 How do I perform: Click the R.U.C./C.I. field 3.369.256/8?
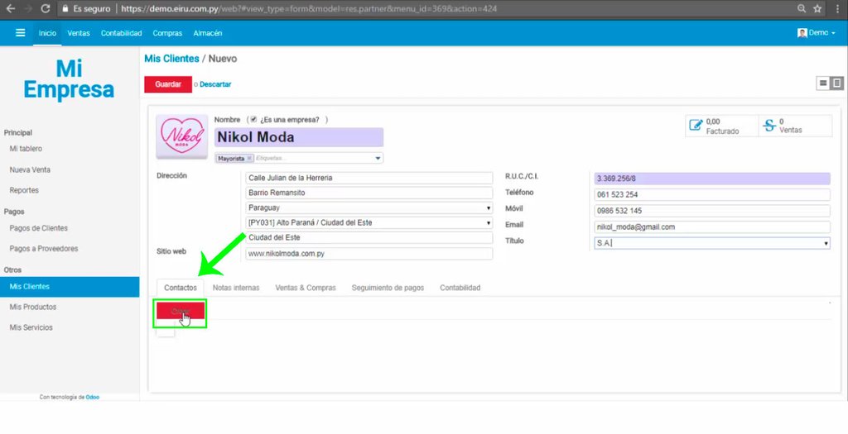pos(711,179)
